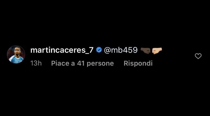Image resolution: width=210 pixels, height=116 pixels.
Task: Reply to martincaceres_7's comment
Action: [138, 63]
